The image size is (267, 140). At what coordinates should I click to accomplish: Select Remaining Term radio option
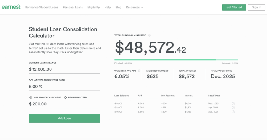point(65,97)
